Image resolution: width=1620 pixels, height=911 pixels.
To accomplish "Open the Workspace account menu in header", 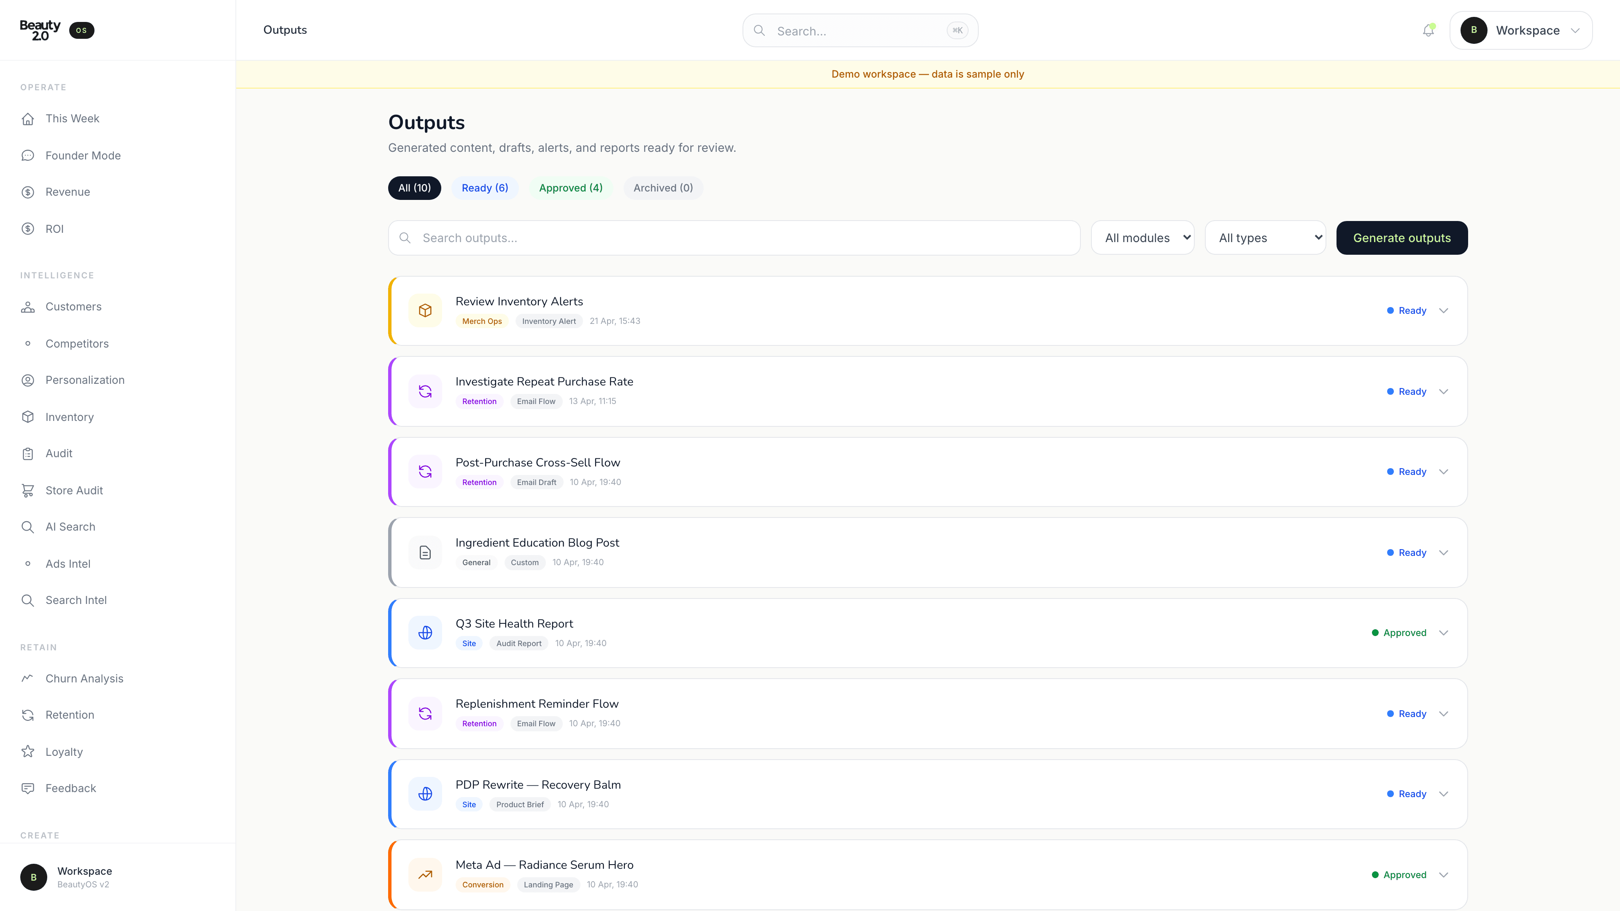I will tap(1520, 30).
